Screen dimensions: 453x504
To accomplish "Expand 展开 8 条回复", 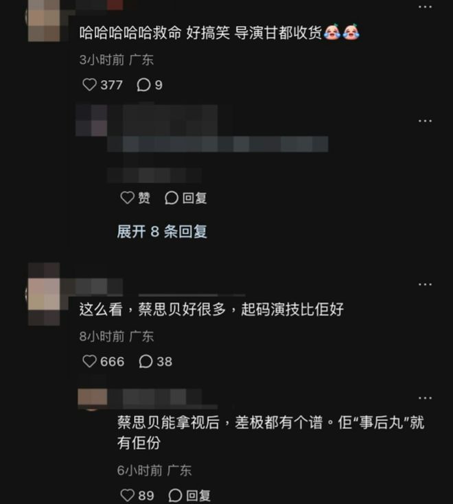I will (x=162, y=231).
